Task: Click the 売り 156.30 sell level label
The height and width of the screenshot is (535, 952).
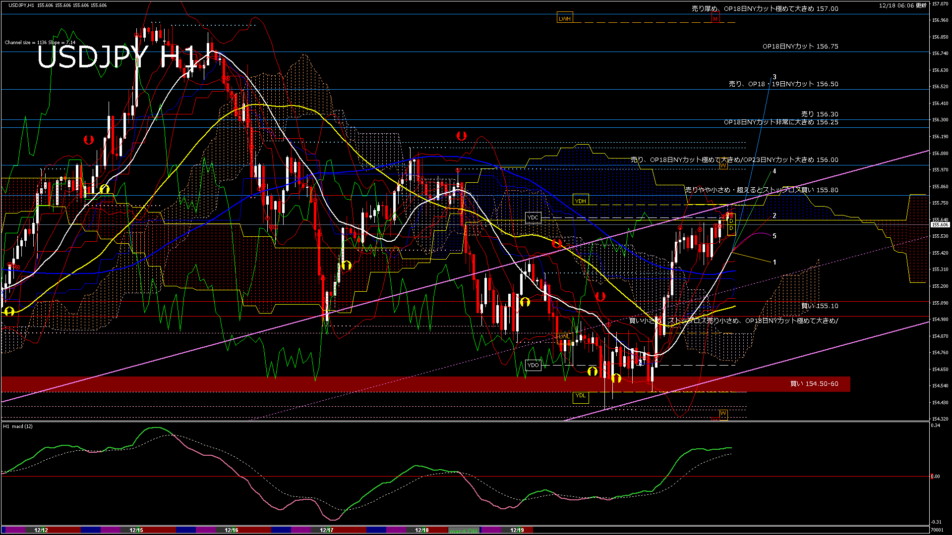Action: pyautogui.click(x=820, y=114)
